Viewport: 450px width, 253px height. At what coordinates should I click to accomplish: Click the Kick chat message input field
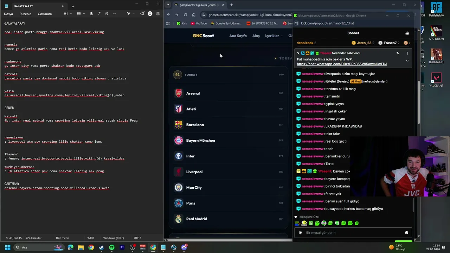pos(353,233)
